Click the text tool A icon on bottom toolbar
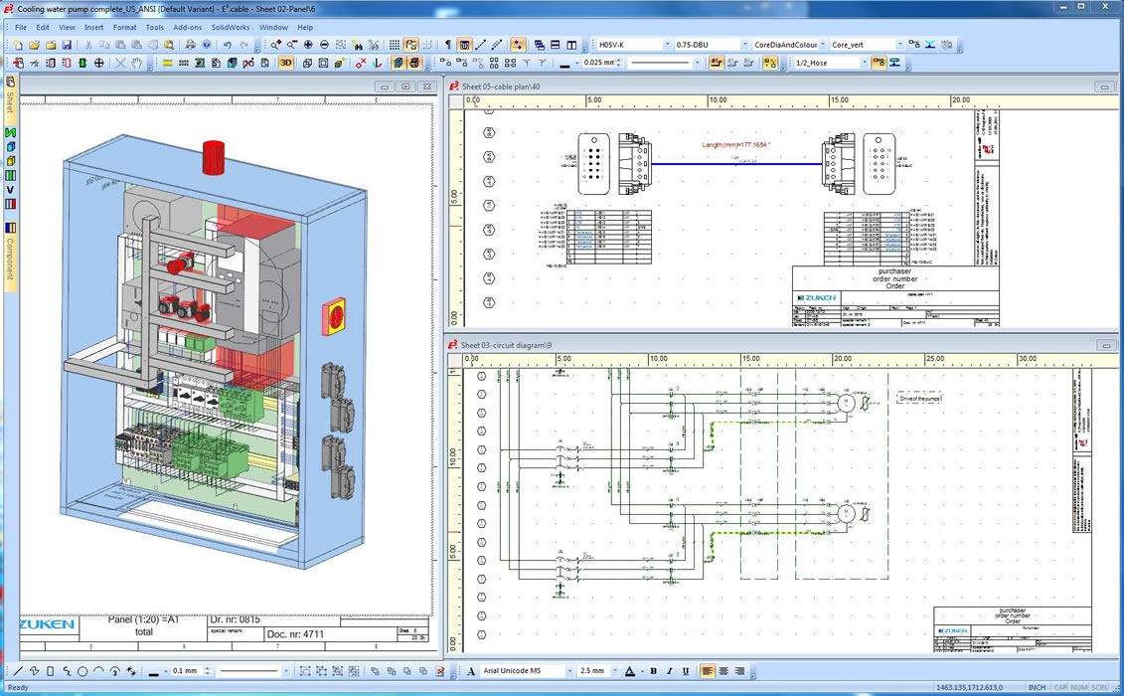Viewport: 1124px width, 696px height. [471, 671]
